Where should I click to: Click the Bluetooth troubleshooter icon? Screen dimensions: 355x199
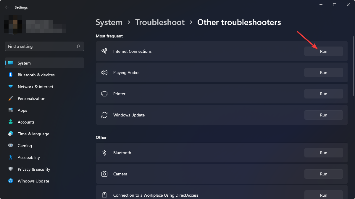[x=104, y=152]
